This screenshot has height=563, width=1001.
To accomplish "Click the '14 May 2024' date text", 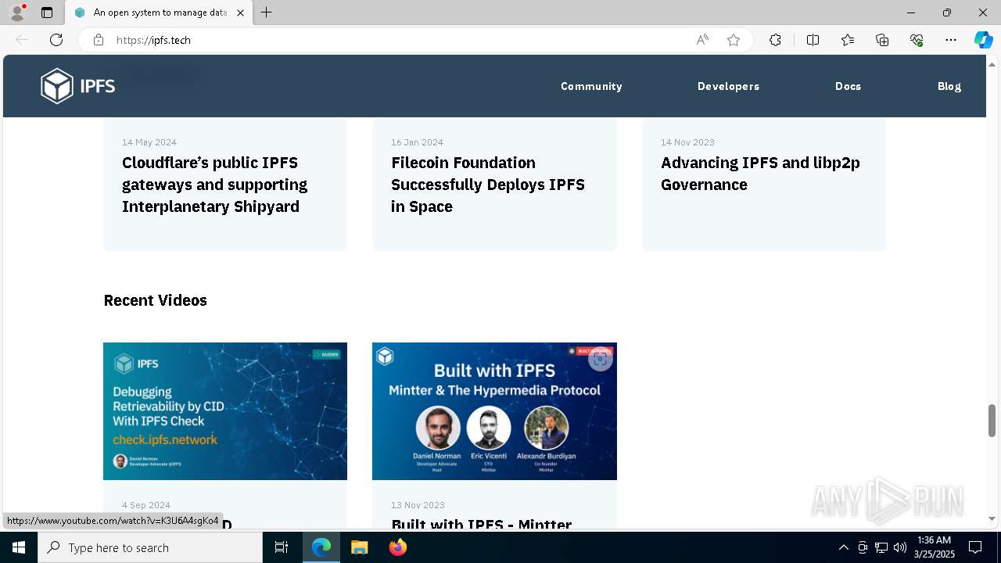I will pos(149,142).
